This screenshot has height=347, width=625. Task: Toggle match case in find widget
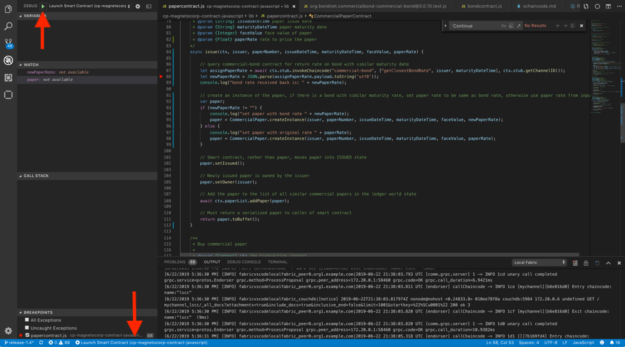click(504, 26)
